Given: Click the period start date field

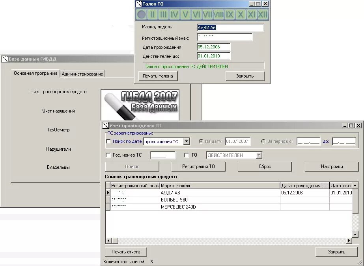Looking at the screenshot, I should pos(308,141).
